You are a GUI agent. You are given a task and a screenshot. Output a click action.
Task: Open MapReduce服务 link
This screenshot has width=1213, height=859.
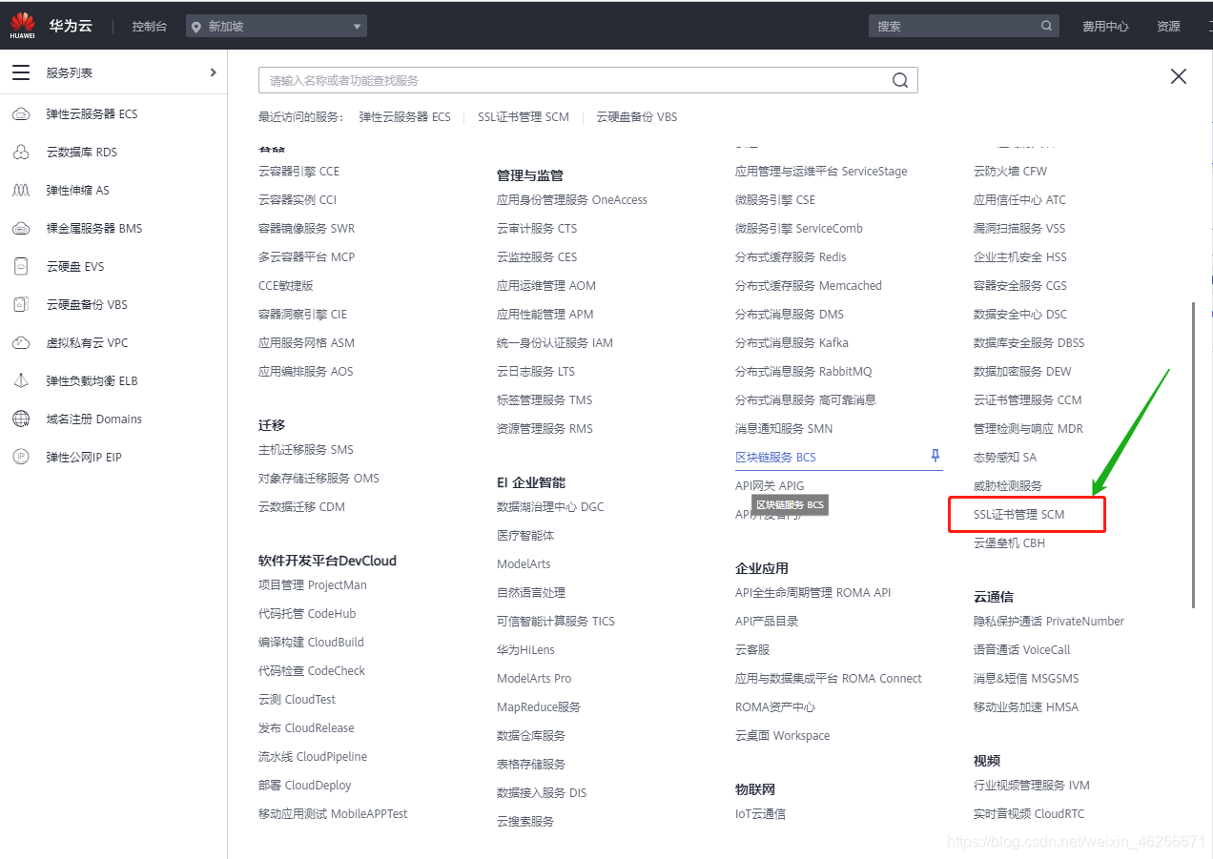(x=539, y=707)
